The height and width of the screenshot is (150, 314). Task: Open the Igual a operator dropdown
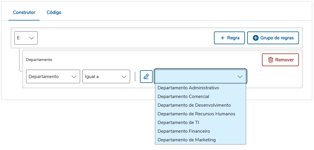tap(106, 77)
